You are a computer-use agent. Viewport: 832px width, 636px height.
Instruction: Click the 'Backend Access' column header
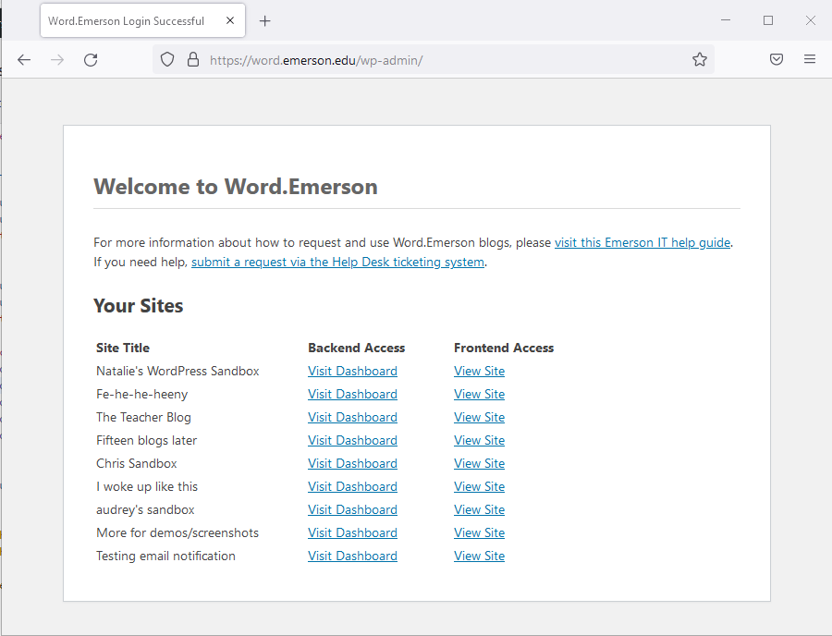click(x=356, y=348)
